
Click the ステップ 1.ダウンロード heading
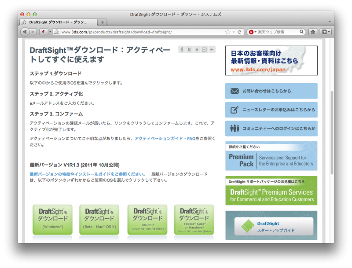tap(56, 73)
